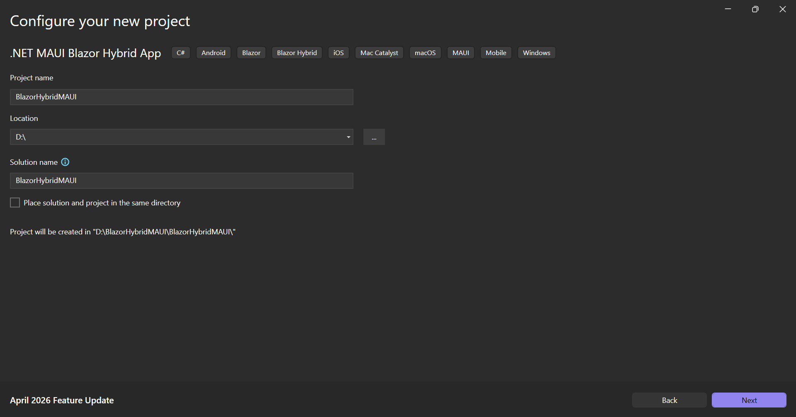796x417 pixels.
Task: Click the Windows tag
Action: coord(537,53)
